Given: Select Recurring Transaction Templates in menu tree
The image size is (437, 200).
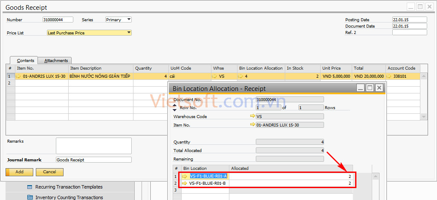Looking at the screenshot, I should click(x=69, y=187).
